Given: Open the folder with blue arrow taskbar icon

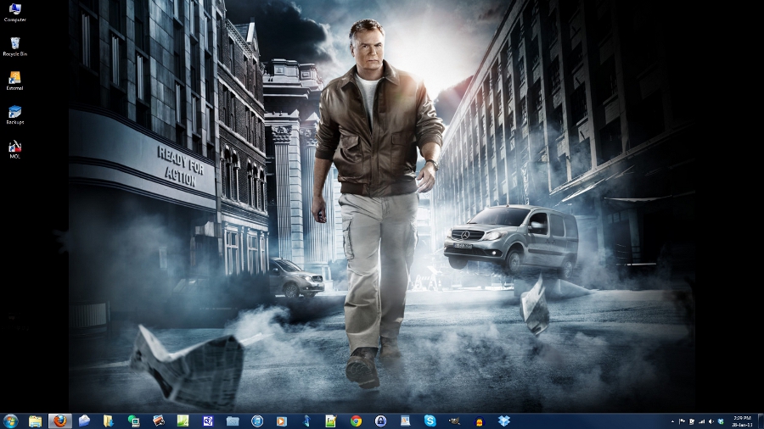Looking at the screenshot, I should point(109,421).
